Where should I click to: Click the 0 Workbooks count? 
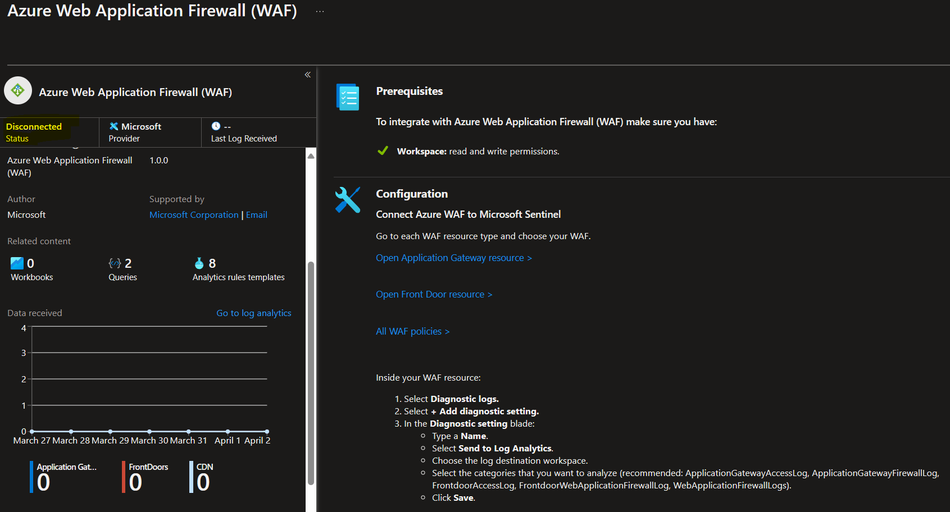coord(31,263)
